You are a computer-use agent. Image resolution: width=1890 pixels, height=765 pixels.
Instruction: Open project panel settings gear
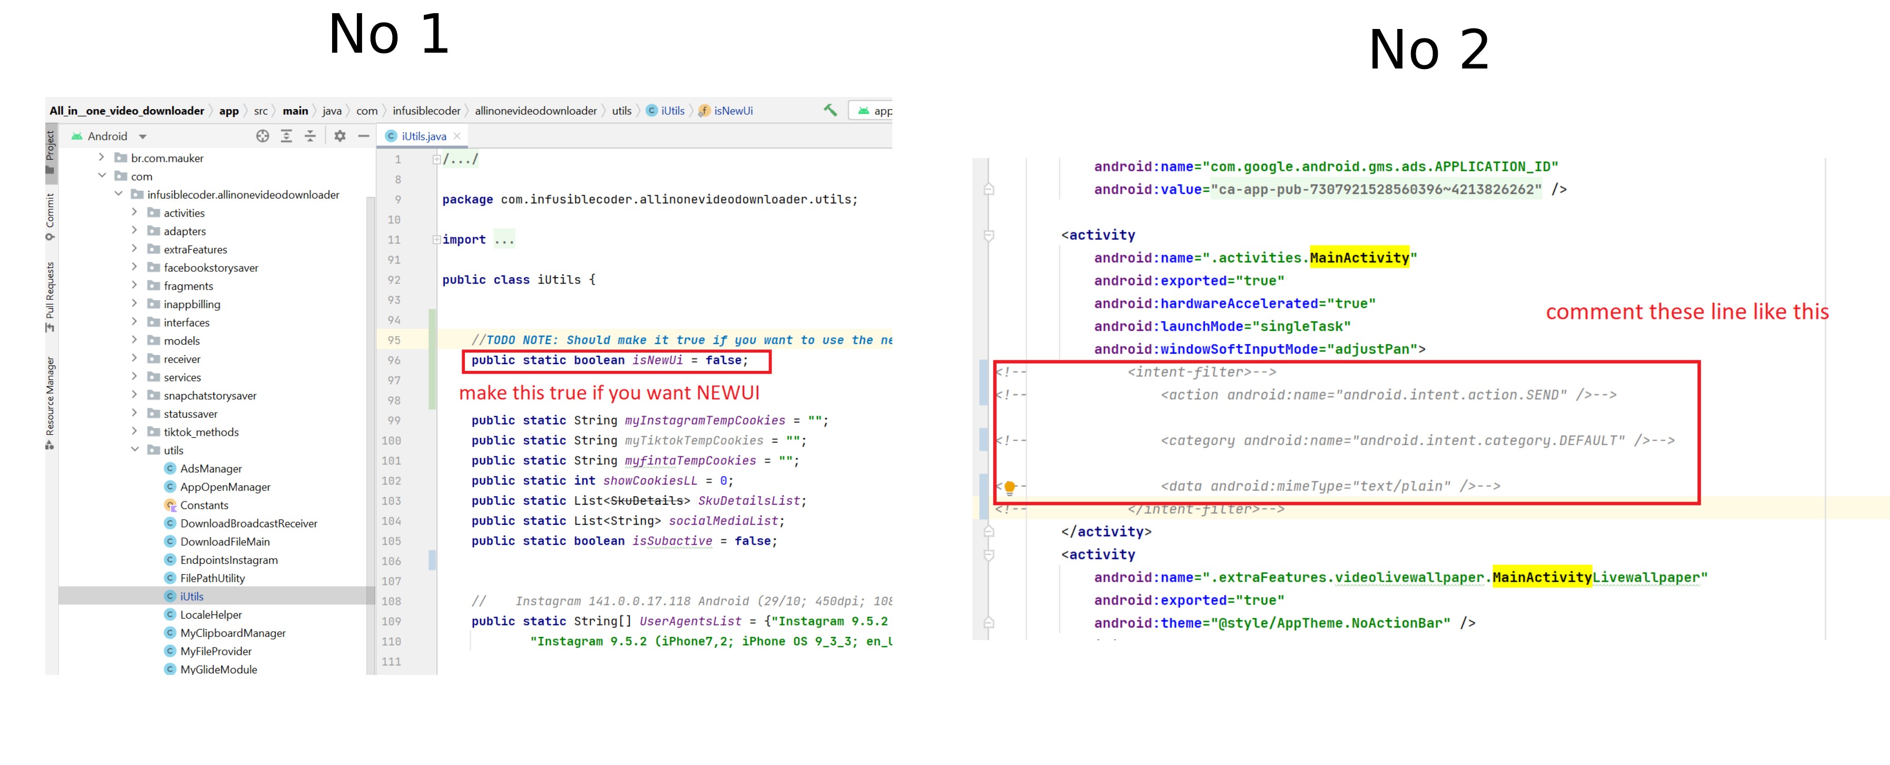(340, 136)
